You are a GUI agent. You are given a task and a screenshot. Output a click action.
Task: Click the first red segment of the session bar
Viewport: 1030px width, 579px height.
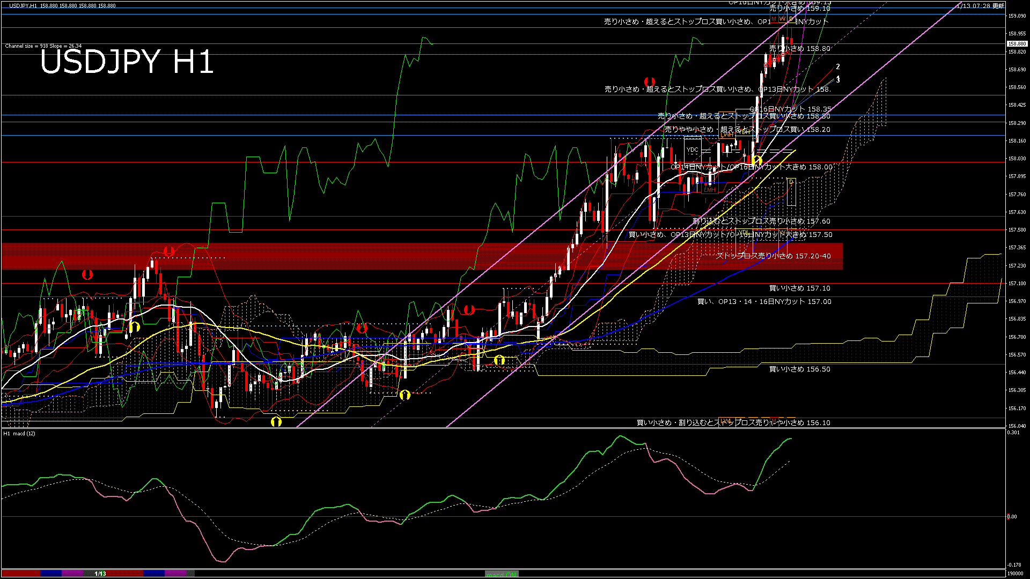coord(20,573)
